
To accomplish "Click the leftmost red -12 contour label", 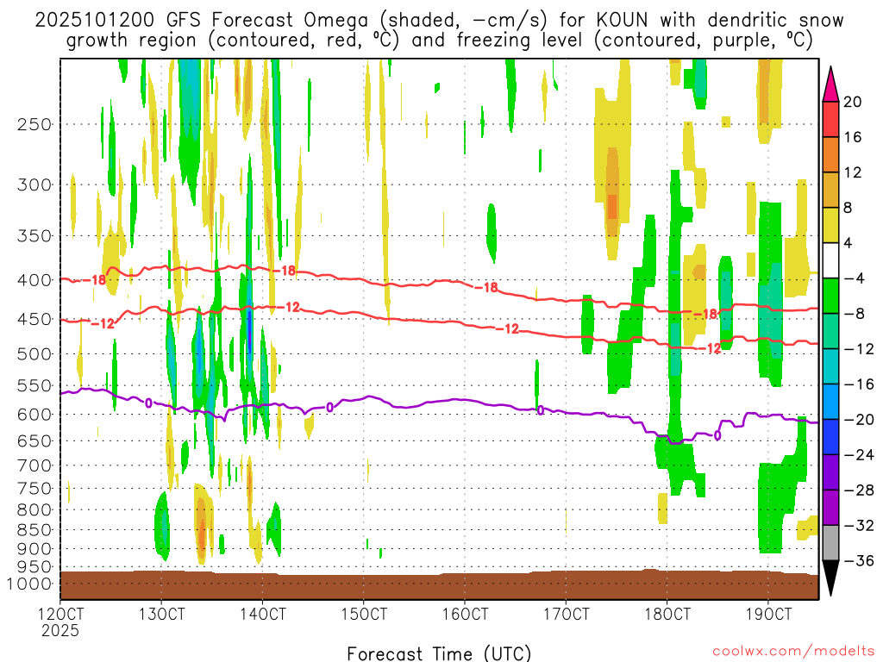I will (103, 324).
